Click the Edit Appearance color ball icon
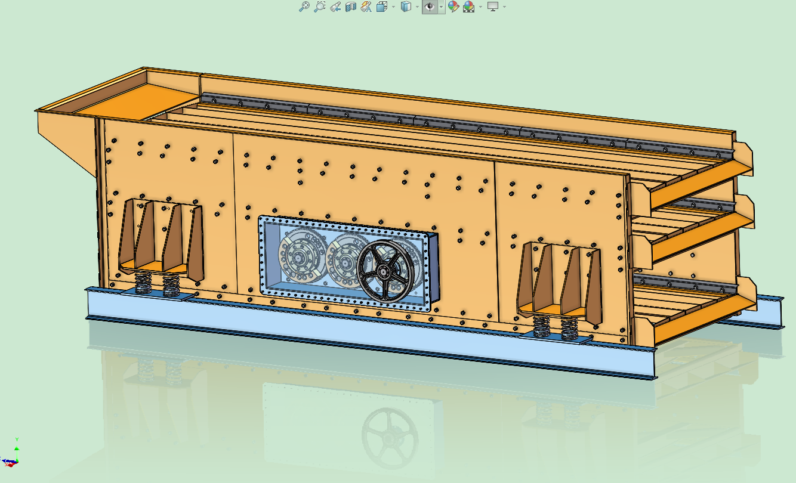 (453, 7)
